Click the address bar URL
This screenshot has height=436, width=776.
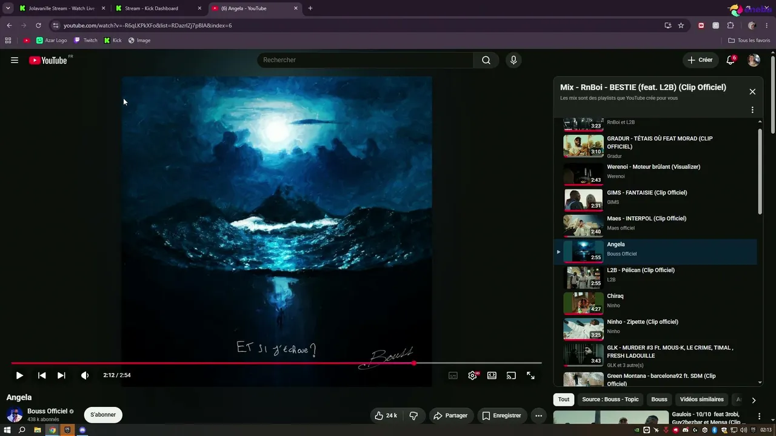tap(148, 25)
